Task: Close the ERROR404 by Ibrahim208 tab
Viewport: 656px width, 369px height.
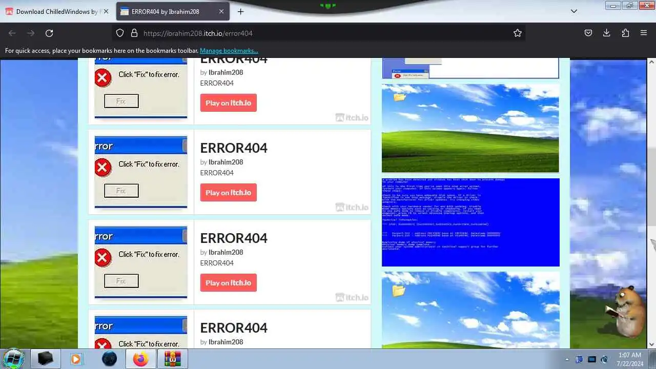Action: (221, 11)
